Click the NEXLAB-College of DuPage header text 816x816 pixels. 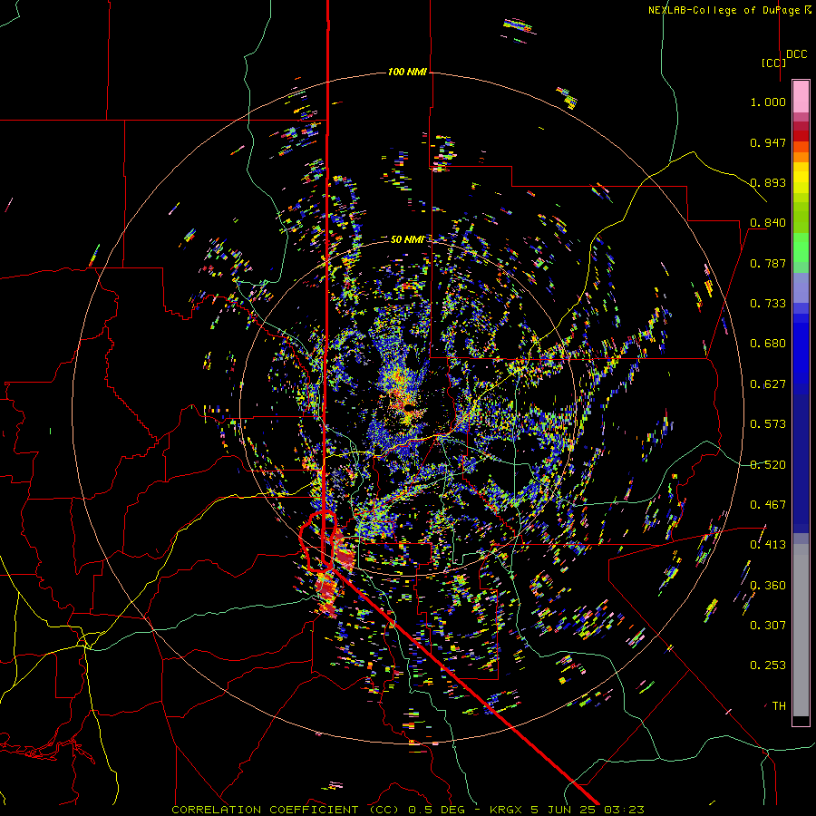click(x=729, y=10)
